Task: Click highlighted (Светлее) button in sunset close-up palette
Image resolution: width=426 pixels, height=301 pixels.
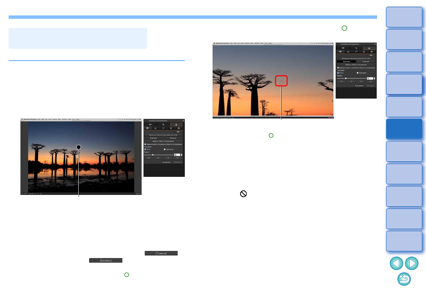Action: coord(346,61)
